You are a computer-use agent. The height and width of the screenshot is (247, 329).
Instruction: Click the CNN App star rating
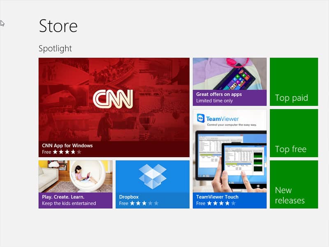67,152
